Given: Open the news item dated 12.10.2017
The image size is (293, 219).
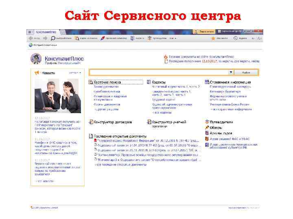Looking at the screenshot, I should click(x=57, y=127).
